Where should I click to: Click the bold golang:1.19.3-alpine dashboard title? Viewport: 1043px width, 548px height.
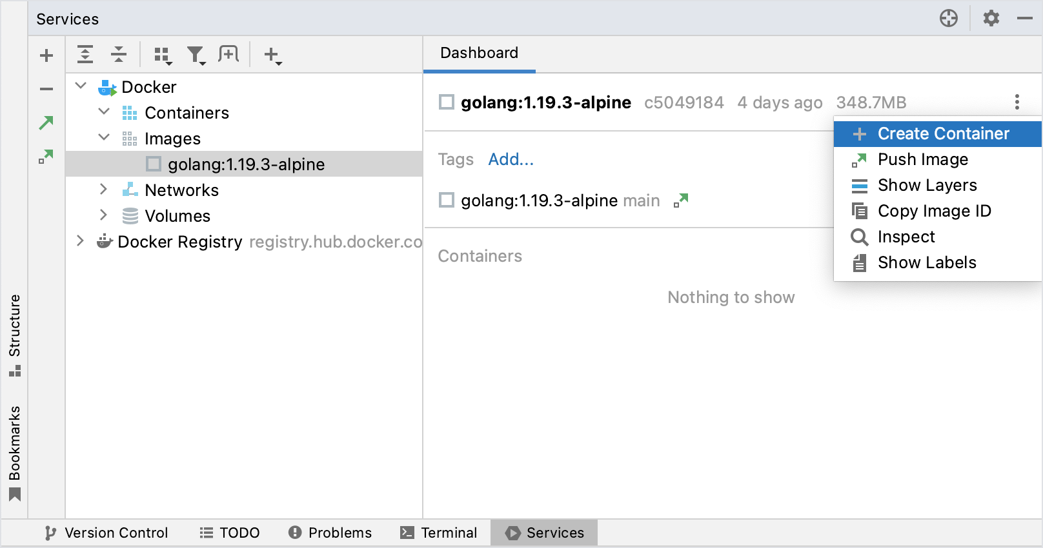click(x=546, y=103)
